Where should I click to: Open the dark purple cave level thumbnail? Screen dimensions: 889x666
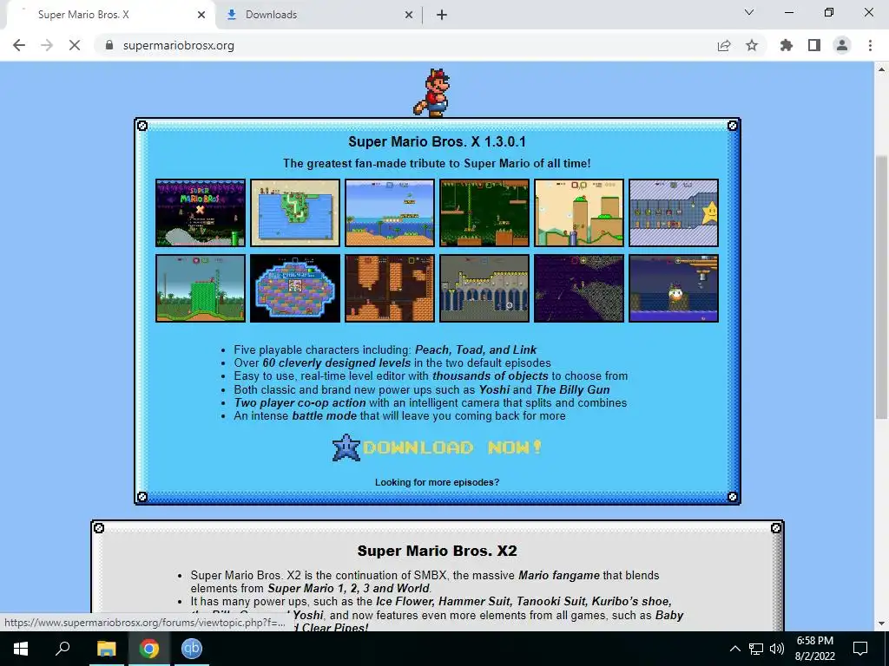coord(579,288)
